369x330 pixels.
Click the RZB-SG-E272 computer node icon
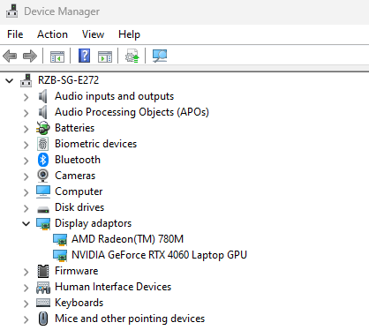coord(26,80)
